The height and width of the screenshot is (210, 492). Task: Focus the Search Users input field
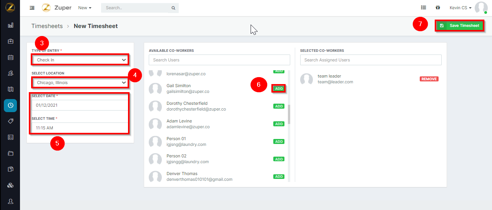click(x=219, y=60)
